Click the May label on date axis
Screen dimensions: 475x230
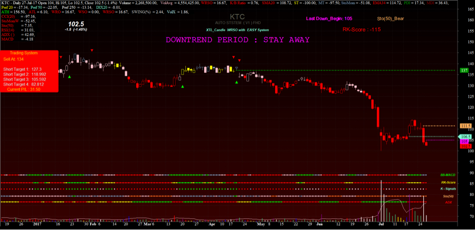point(261,224)
